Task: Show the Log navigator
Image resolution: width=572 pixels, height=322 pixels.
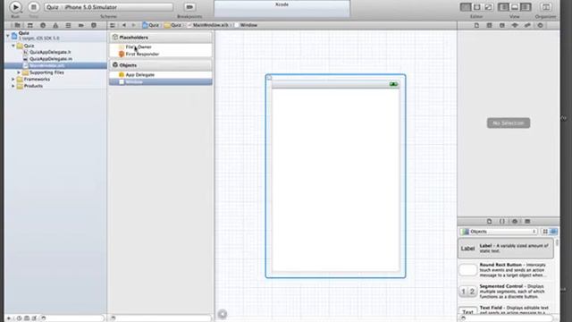Action: (x=94, y=25)
